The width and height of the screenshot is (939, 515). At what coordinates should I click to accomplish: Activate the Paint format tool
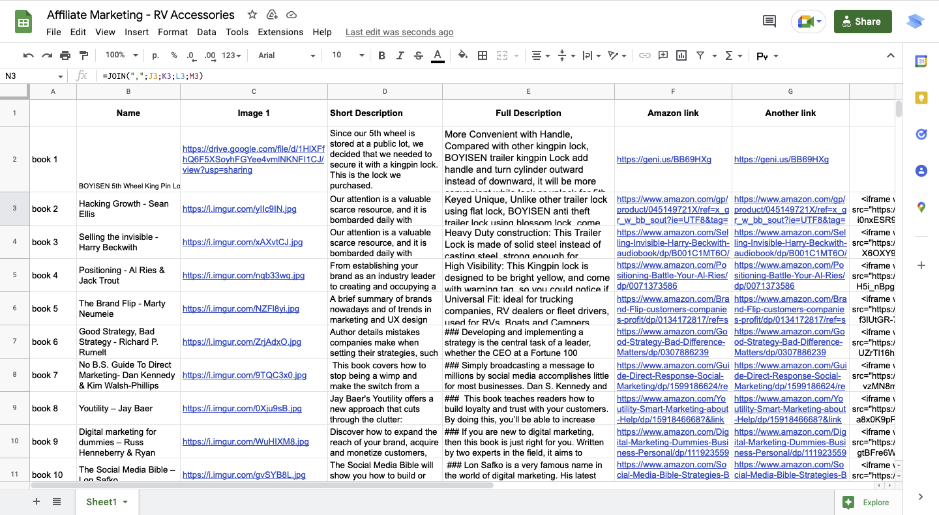point(83,55)
